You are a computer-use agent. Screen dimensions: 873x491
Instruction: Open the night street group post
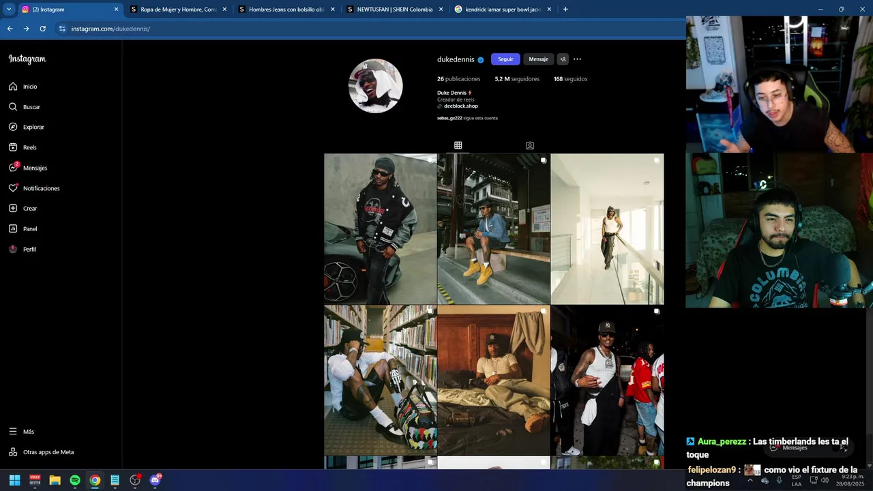[607, 380]
